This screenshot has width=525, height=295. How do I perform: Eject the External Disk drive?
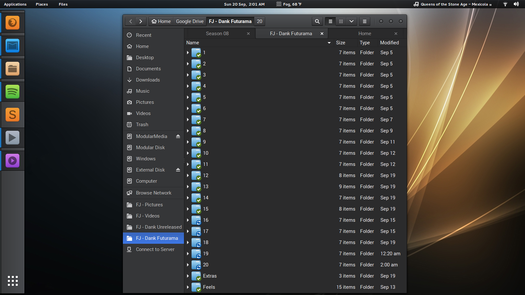[178, 170]
